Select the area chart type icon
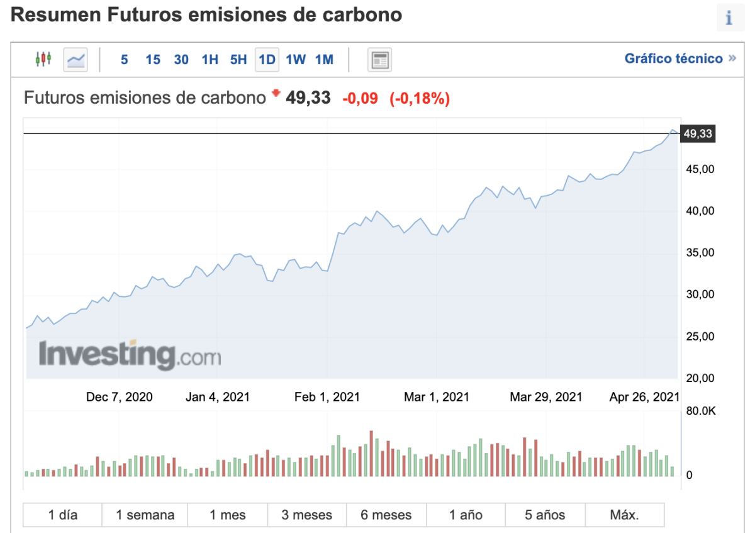This screenshot has width=755, height=533. tap(75, 60)
